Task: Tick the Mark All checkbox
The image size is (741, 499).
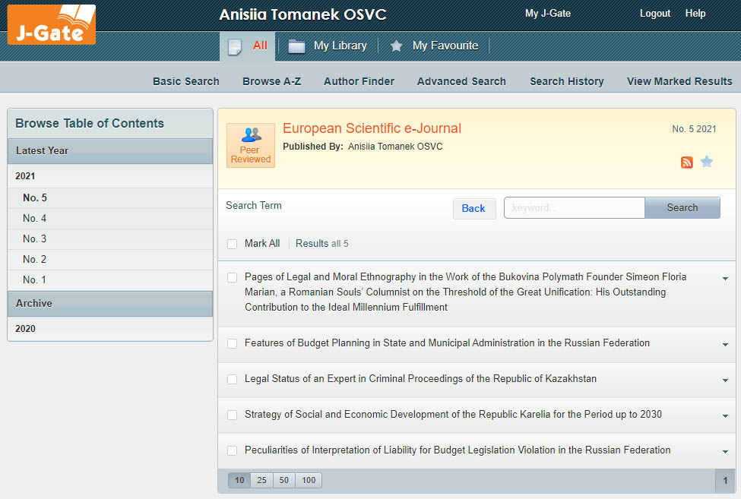Action: (x=233, y=244)
